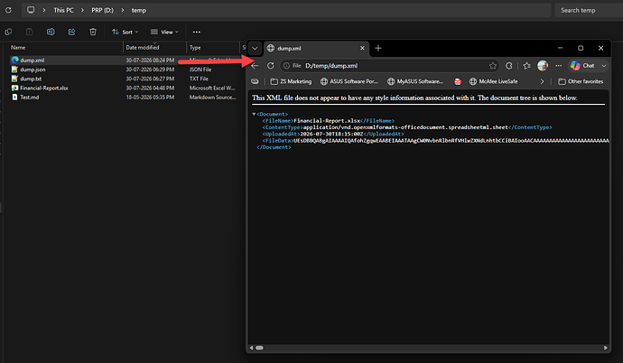The height and width of the screenshot is (363, 623).
Task: Expand the dropdown beside Chat button
Action: (604, 66)
